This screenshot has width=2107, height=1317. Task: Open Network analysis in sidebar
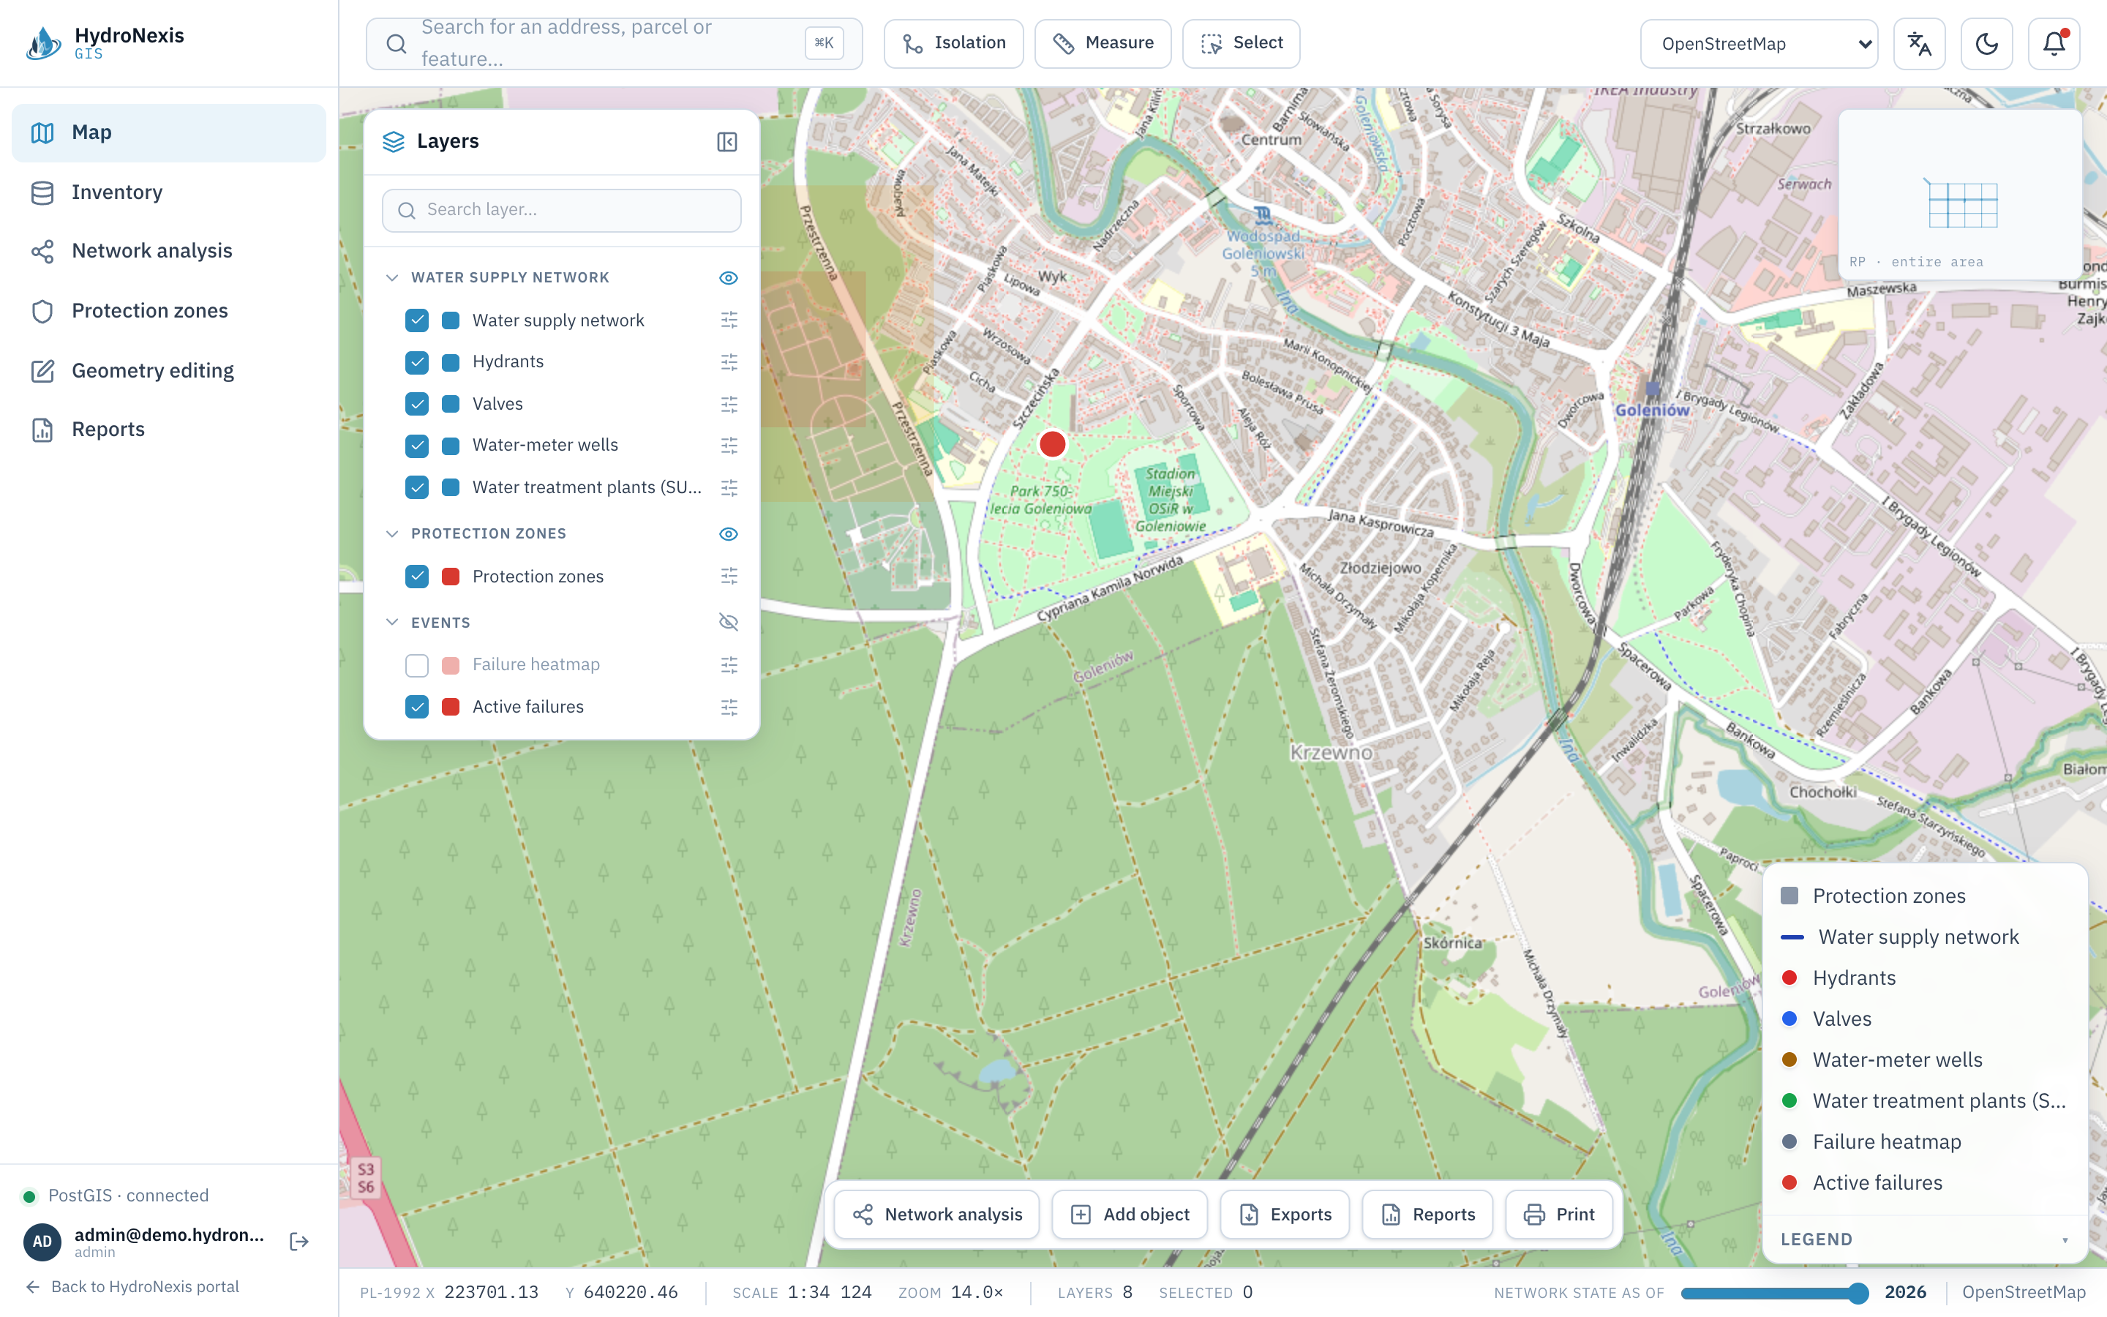pyautogui.click(x=169, y=251)
